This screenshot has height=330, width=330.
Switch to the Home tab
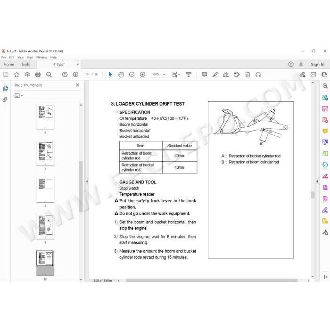9,65
